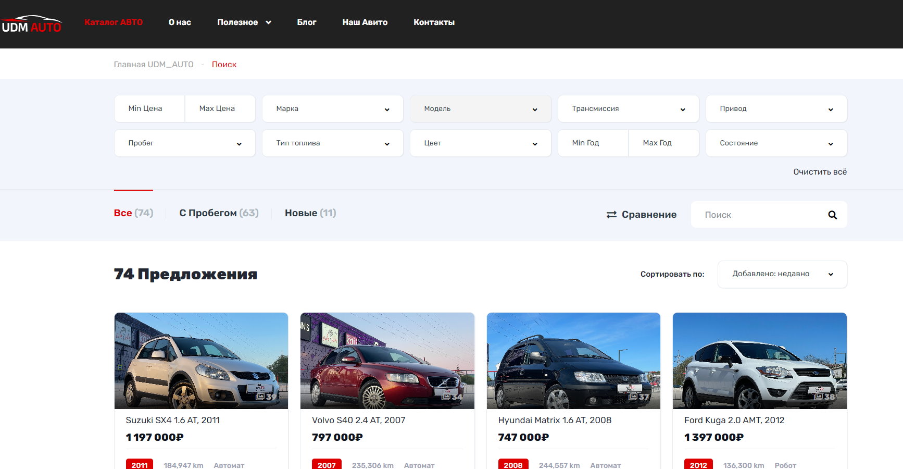Screen dimensions: 903x469
Task: Select Новые (11) tab
Action: point(310,213)
